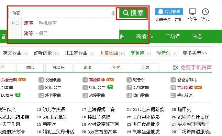Open the 免费手机铃声 link
Image resolution: width=222 pixels, height=136 pixels.
(x=196, y=67)
